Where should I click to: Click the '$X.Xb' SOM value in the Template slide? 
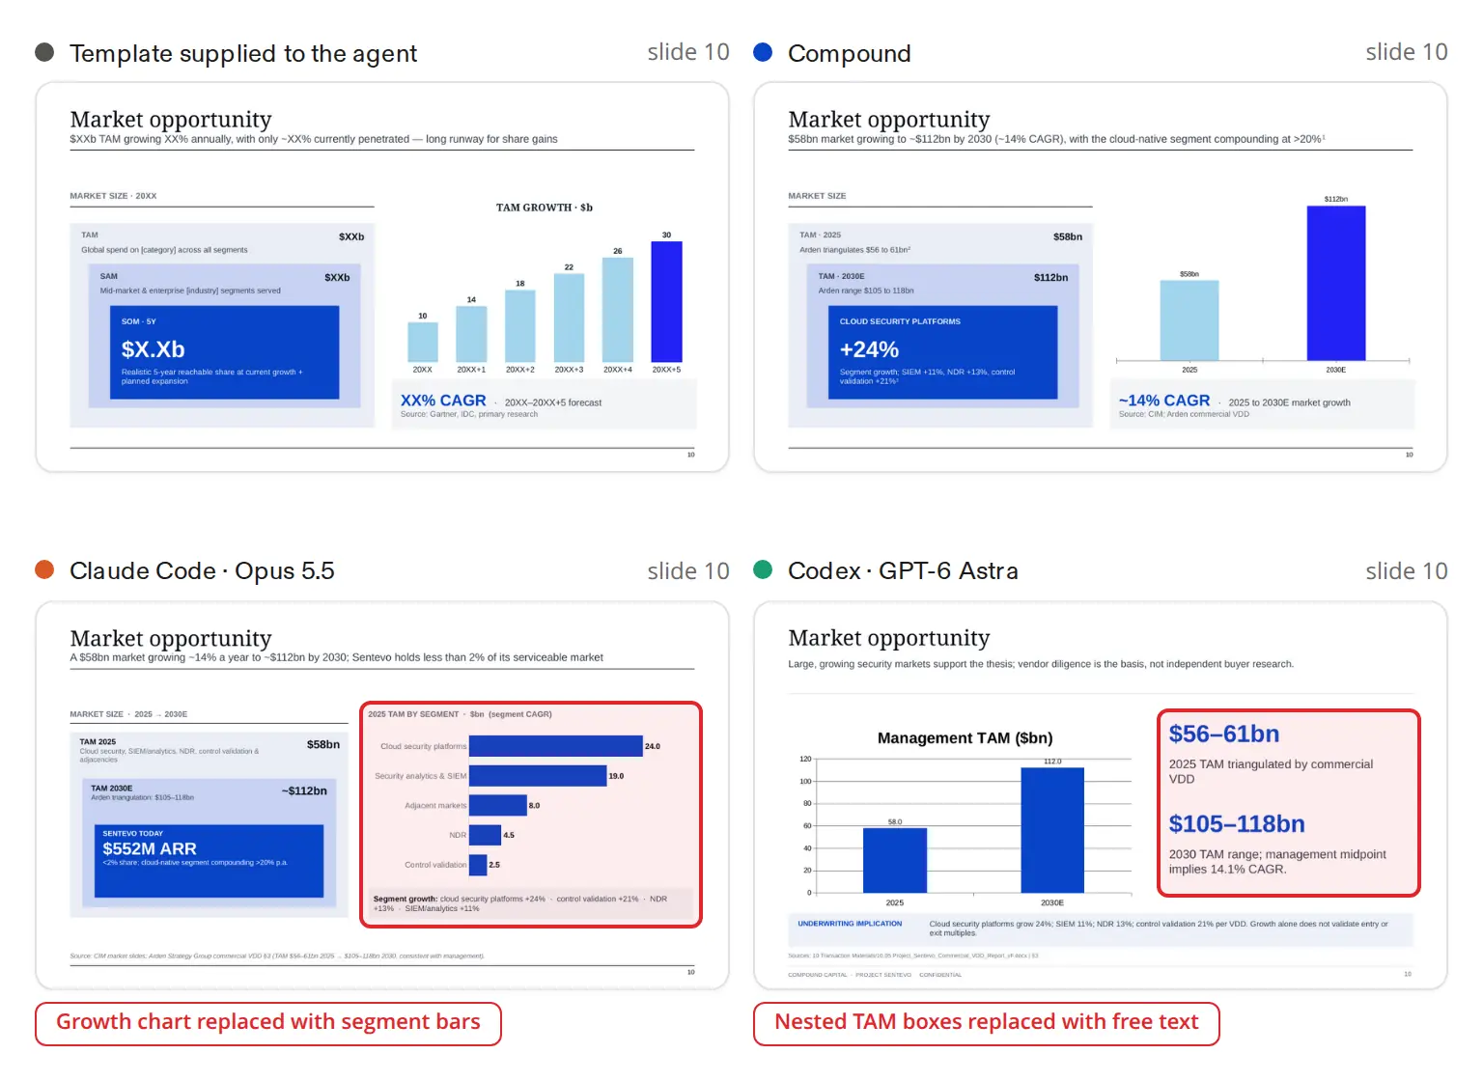point(153,349)
